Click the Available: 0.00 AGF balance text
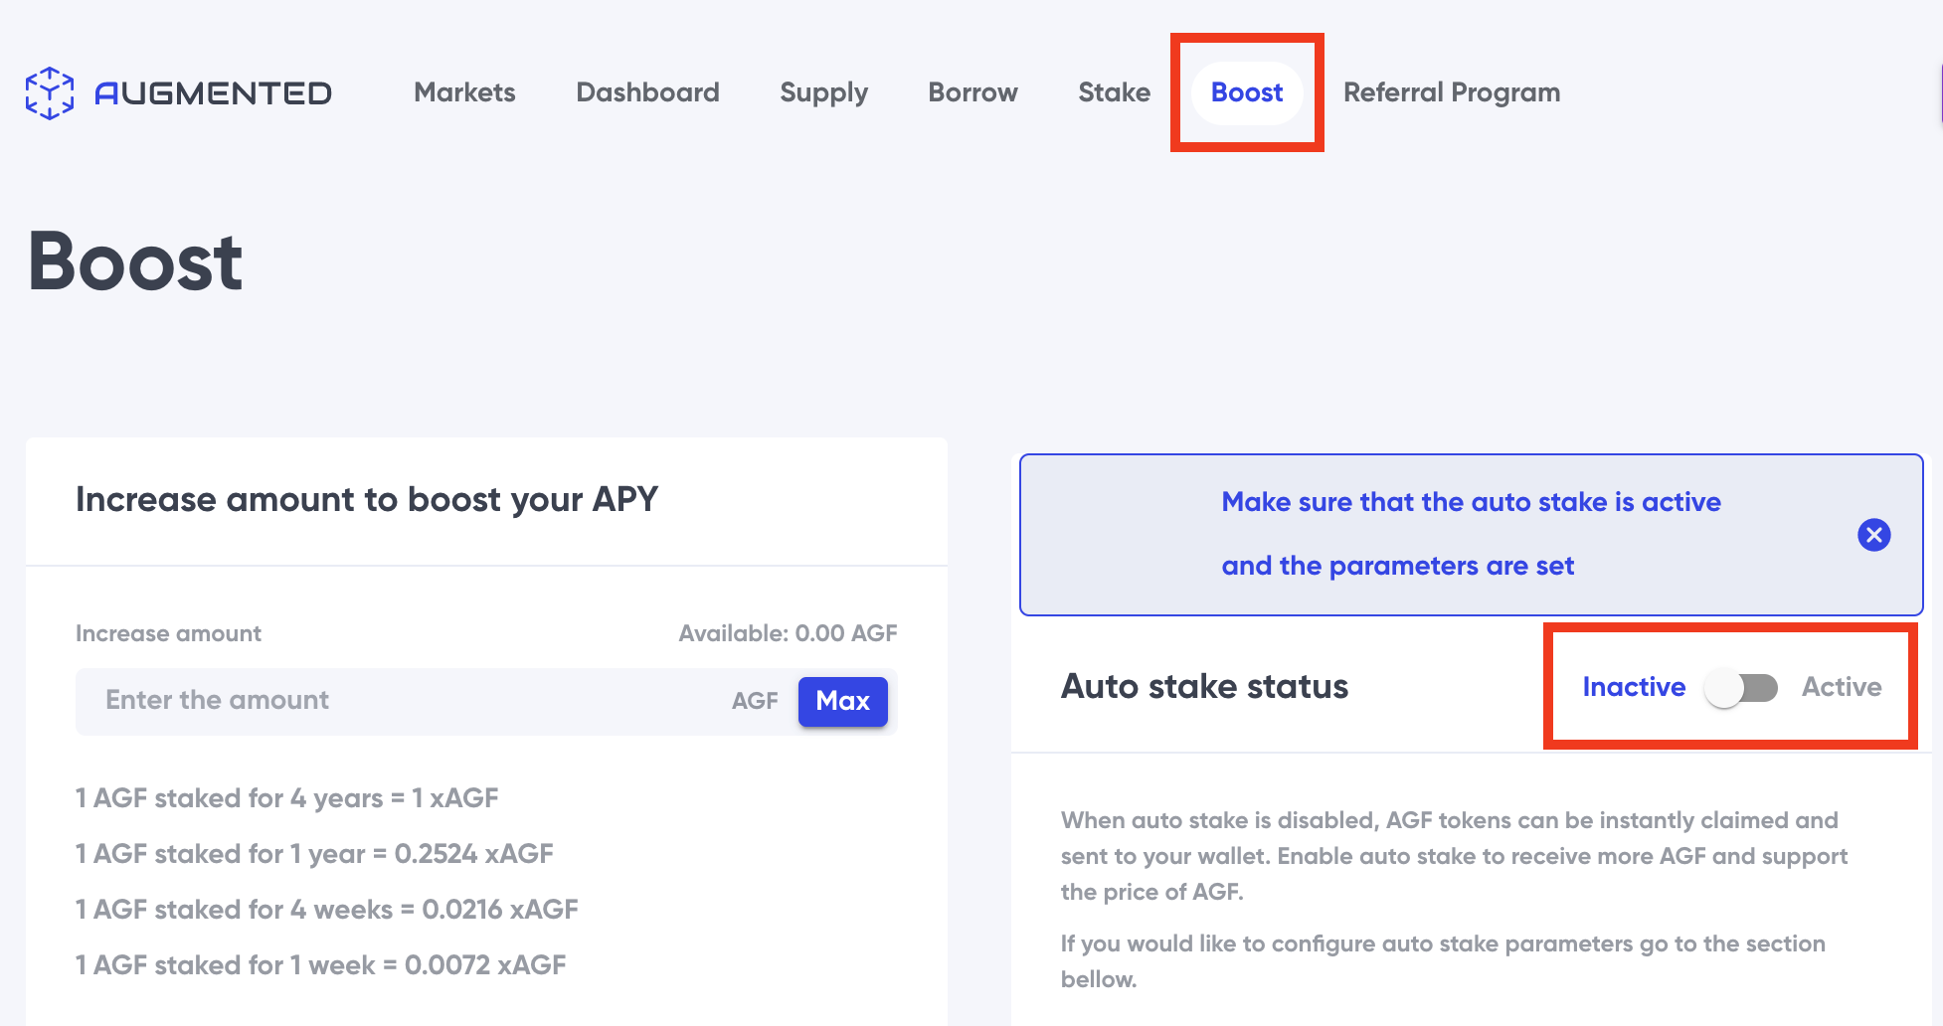Viewport: 1943px width, 1026px height. (788, 633)
